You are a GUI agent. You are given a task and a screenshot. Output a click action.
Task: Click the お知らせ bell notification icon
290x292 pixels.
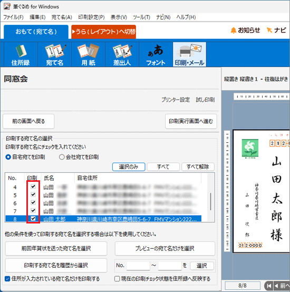point(245,30)
